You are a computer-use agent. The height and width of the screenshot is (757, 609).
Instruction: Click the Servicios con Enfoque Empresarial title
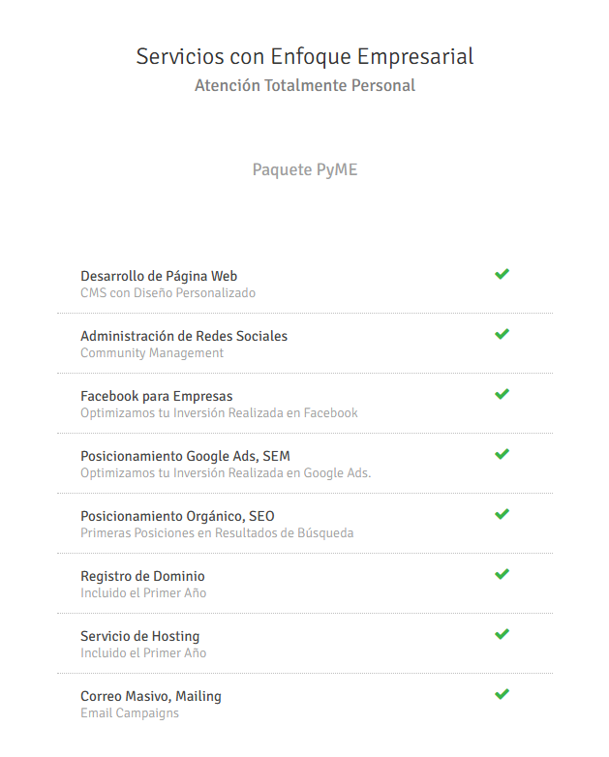pos(305,56)
